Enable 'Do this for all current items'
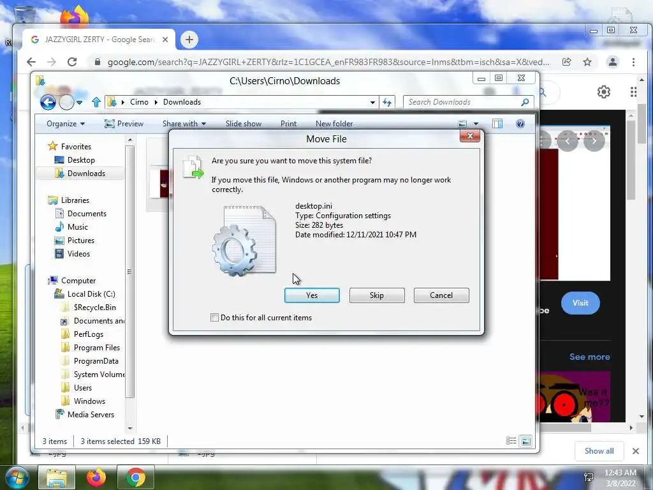 click(x=214, y=318)
